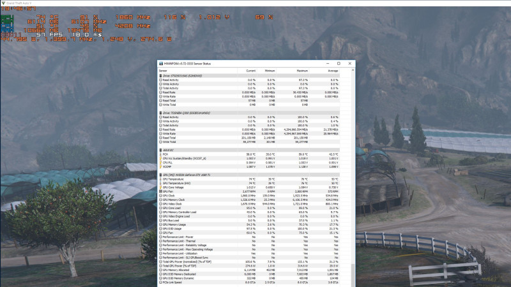Collapse the Drive: TOSHIBA Q300 sensor group
Image resolution: width=511 pixels, height=287 pixels.
tap(248, 113)
